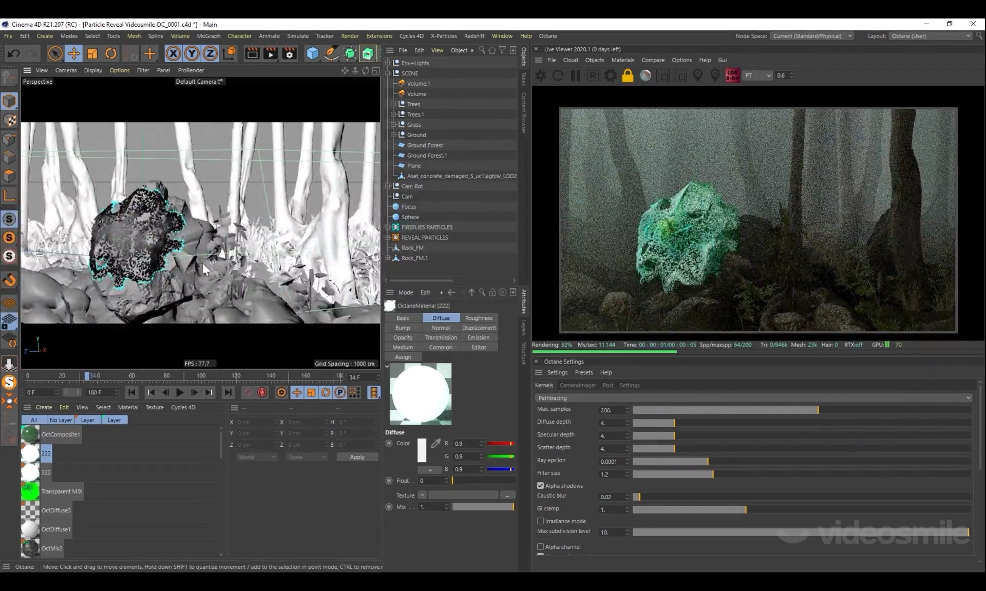Open the Pathtracing kernel dropdown

[753, 398]
